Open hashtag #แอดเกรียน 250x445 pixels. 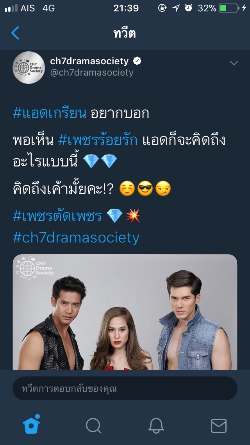pyautogui.click(x=50, y=114)
